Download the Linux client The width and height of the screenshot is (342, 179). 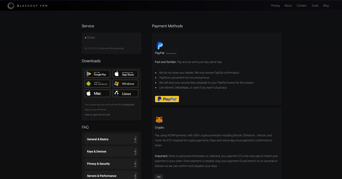[125, 93]
